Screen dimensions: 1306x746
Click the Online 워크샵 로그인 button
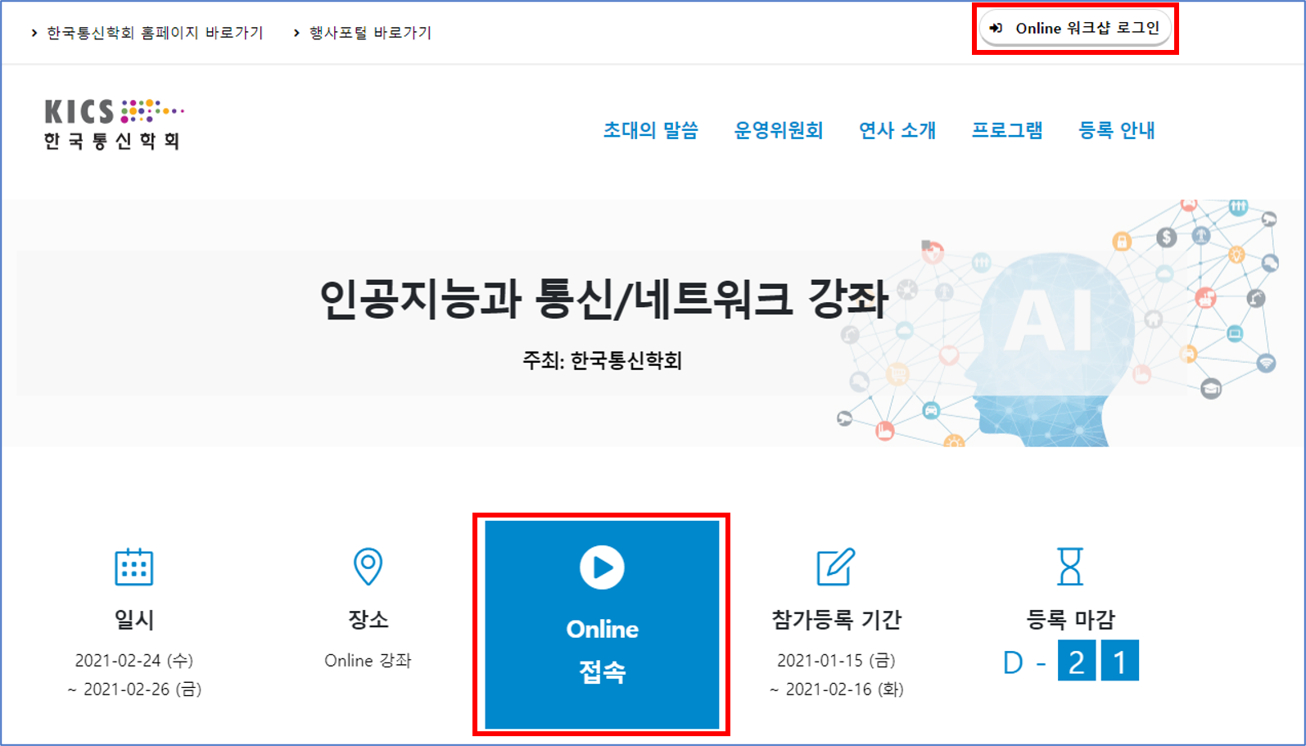coord(1076,29)
